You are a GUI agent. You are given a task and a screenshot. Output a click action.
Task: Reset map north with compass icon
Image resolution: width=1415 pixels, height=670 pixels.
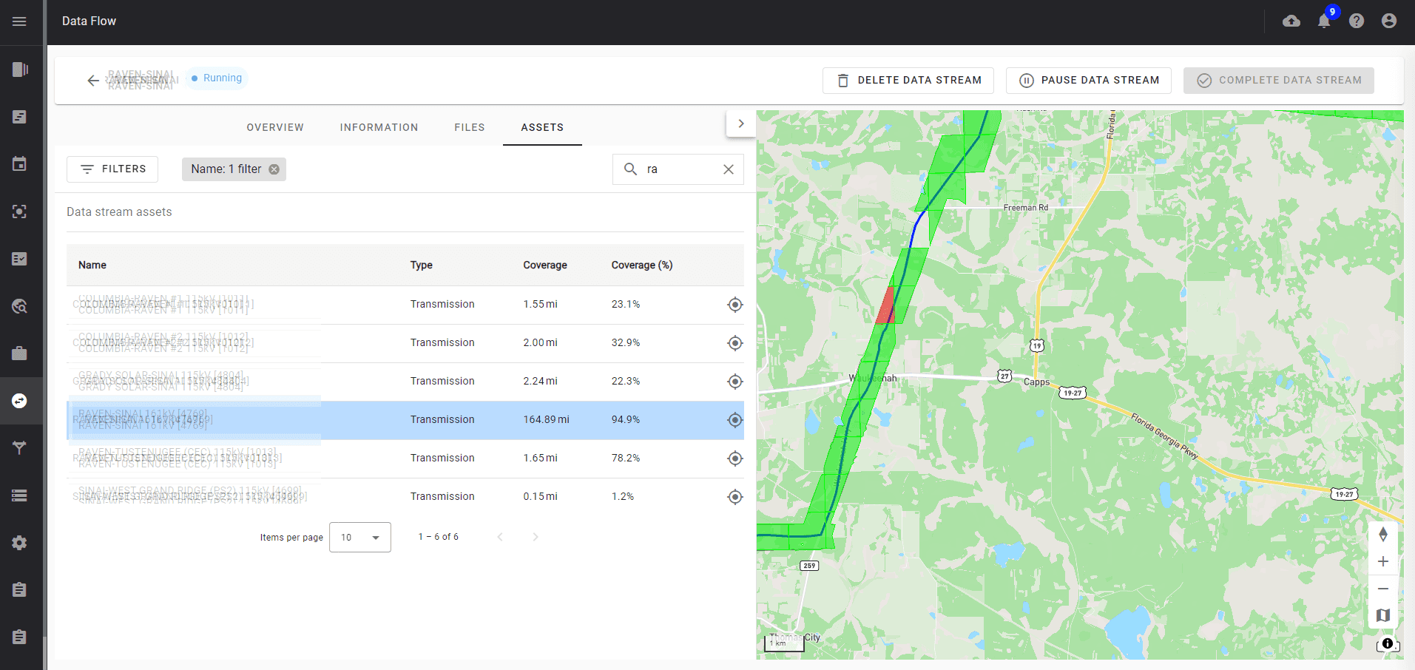(x=1383, y=535)
